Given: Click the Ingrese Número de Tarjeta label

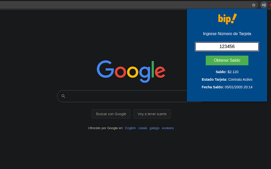Looking at the screenshot, I should [227, 34].
